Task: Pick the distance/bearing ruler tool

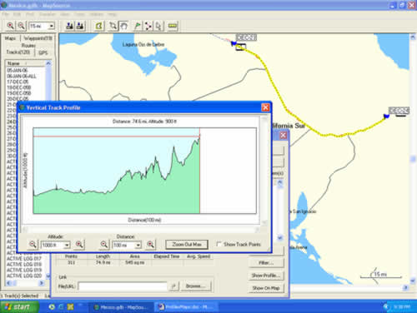Action: pyautogui.click(x=173, y=26)
